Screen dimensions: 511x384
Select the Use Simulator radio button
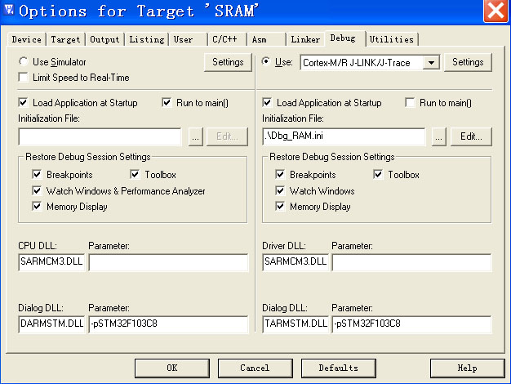click(23, 62)
